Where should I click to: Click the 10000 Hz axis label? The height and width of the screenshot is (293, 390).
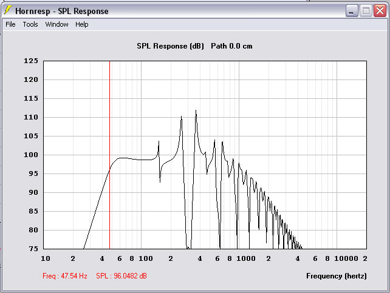[x=346, y=258]
